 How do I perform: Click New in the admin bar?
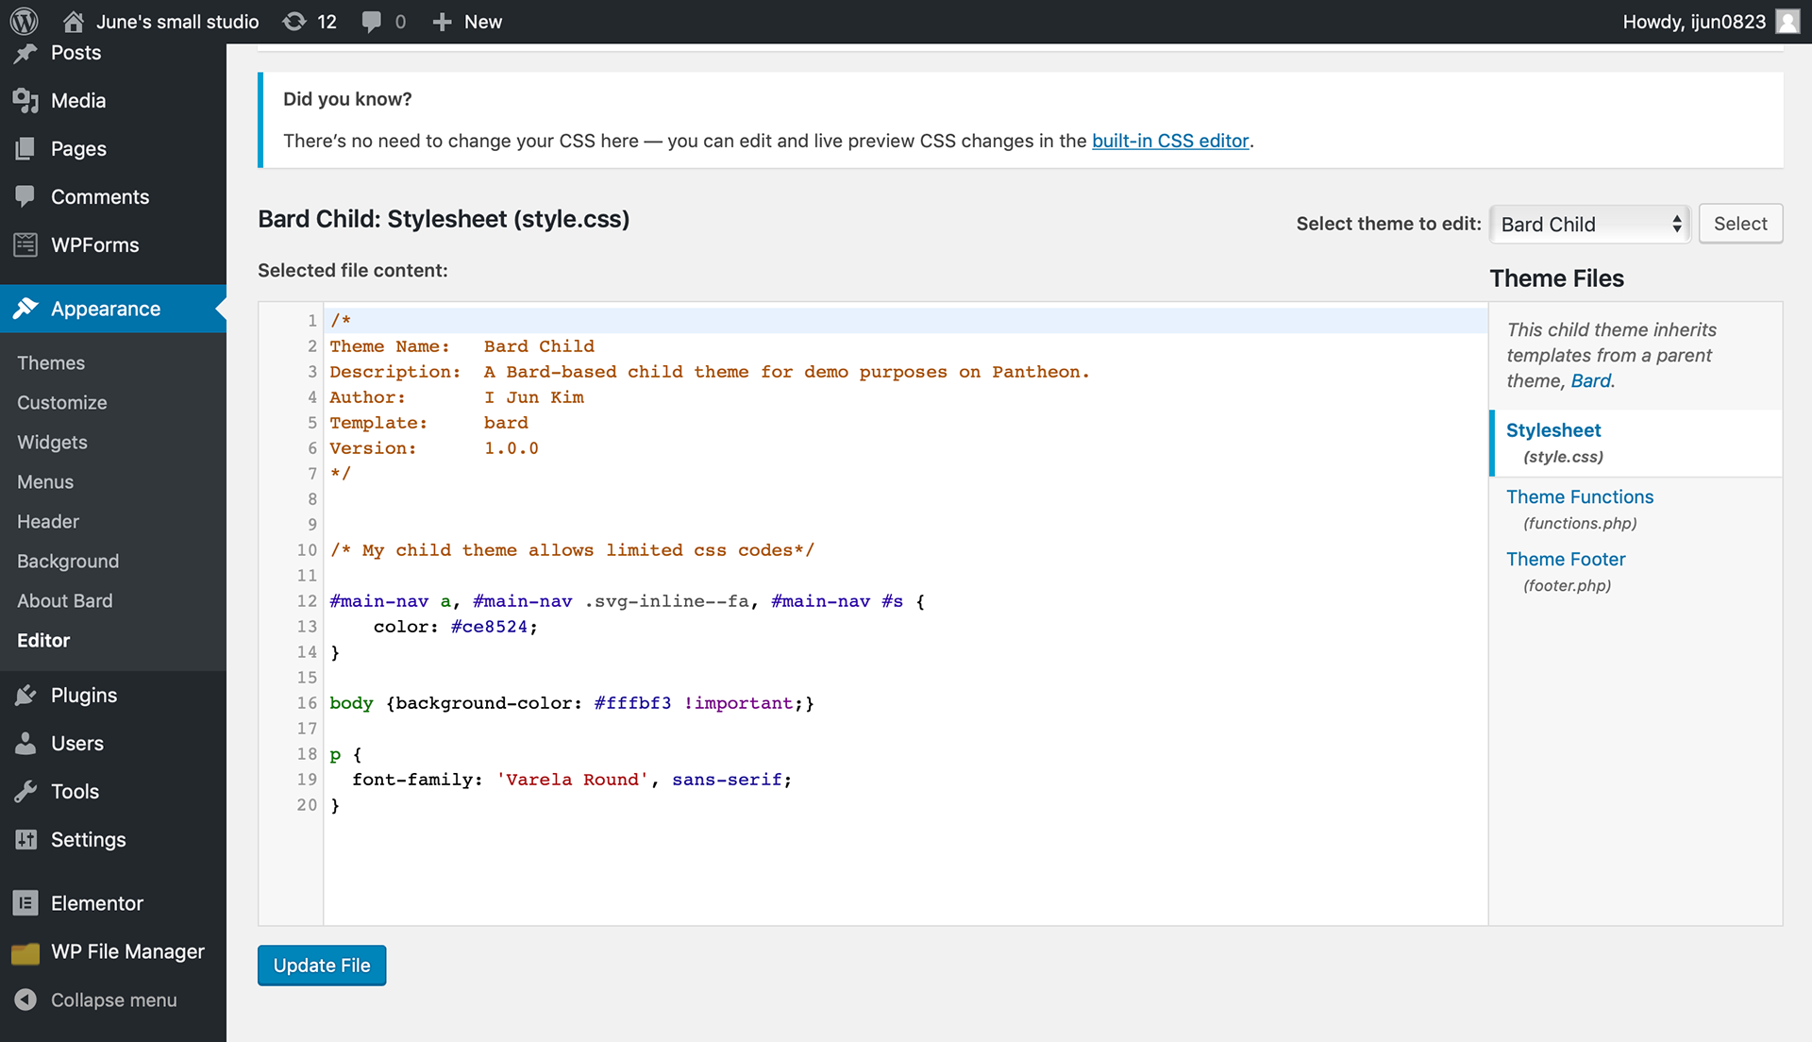pos(483,22)
